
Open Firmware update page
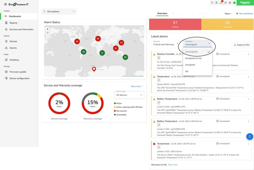(x=19, y=72)
